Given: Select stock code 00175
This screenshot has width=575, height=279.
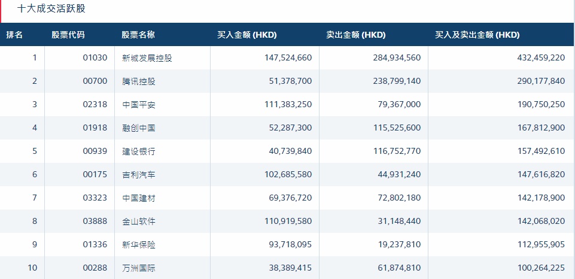Looking at the screenshot, I should (95, 174).
